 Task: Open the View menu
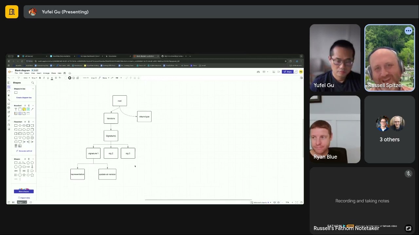pyautogui.click(x=33, y=73)
